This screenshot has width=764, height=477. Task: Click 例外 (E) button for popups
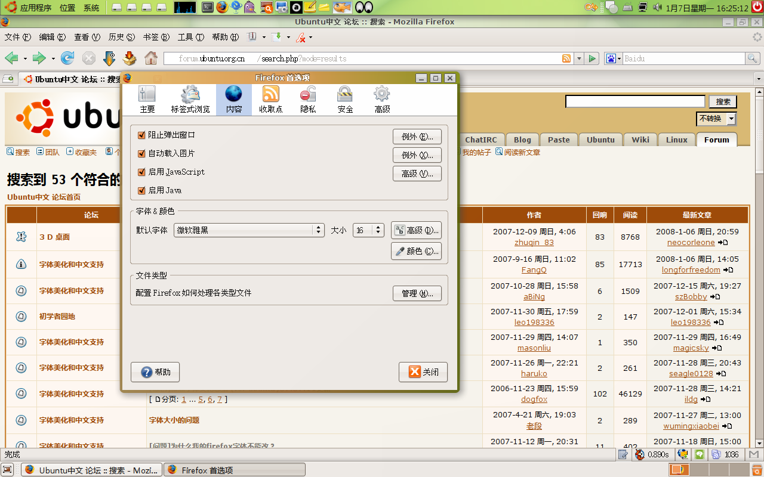tap(417, 137)
